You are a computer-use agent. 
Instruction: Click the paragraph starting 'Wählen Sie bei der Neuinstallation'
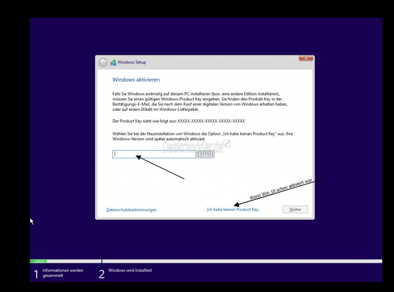coord(202,136)
